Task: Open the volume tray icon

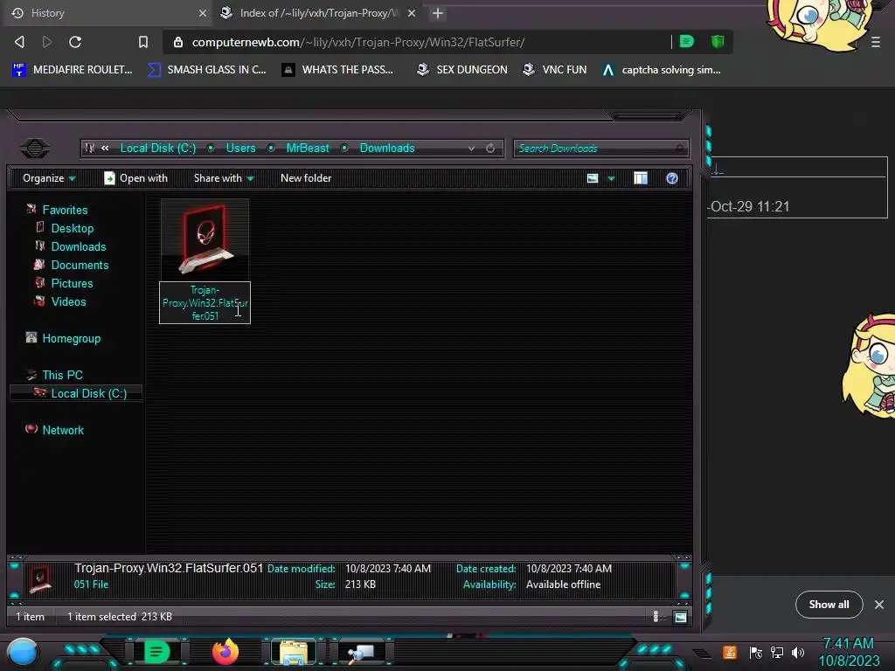Action: point(798,652)
